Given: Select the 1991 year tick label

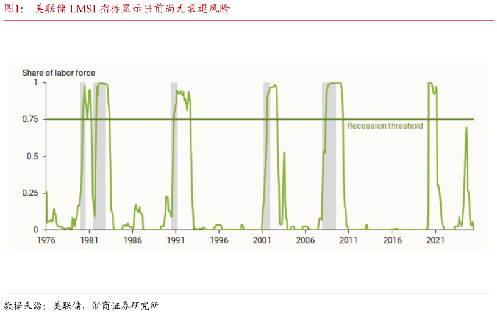Looking at the screenshot, I should (176, 240).
